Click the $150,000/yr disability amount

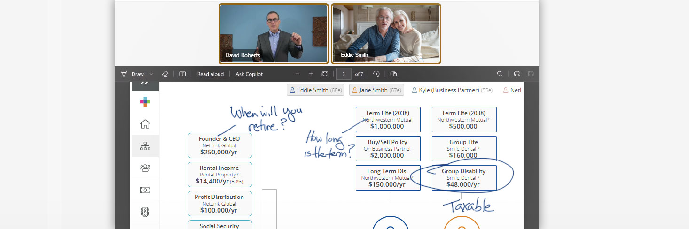[387, 184]
